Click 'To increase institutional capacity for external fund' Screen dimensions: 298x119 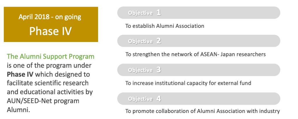(x=188, y=83)
